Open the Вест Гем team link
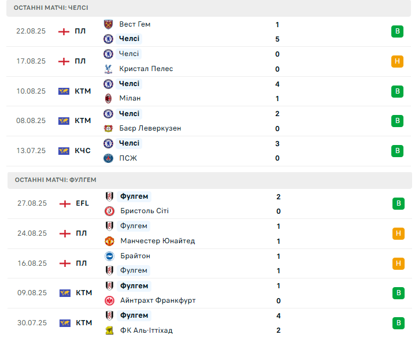This screenshot has width=415, height=342. point(135,24)
